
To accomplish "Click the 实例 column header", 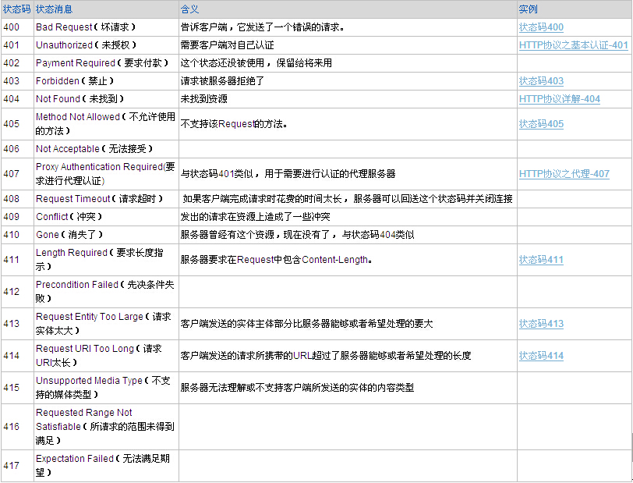I will (x=529, y=9).
